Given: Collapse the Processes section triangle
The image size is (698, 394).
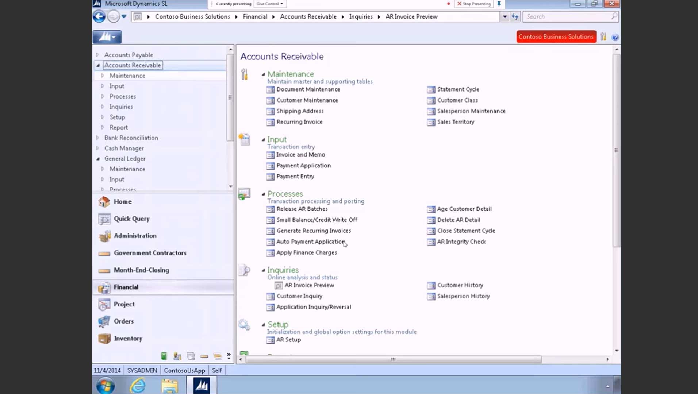Looking at the screenshot, I should tap(263, 194).
